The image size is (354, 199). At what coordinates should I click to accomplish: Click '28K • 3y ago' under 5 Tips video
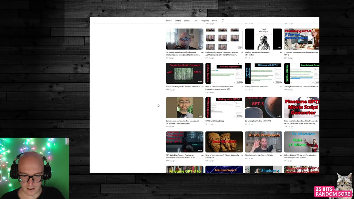tap(288, 58)
